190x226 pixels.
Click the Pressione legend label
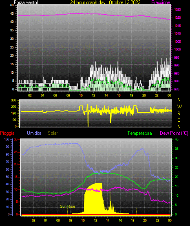pyautogui.click(x=161, y=2)
